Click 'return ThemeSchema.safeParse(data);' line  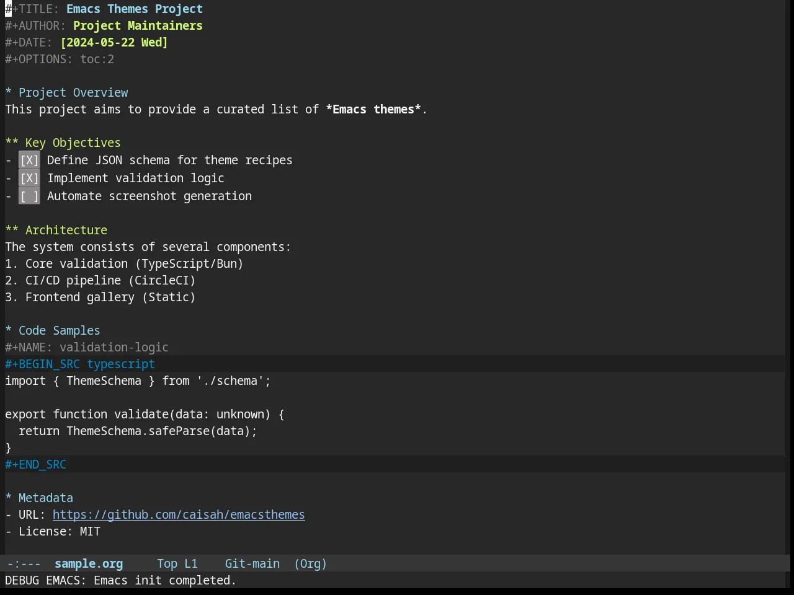point(138,431)
